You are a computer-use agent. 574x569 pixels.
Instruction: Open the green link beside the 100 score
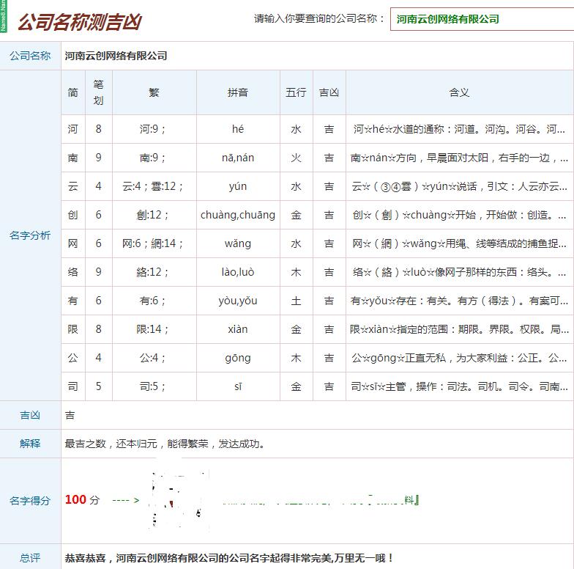[x=322, y=500]
